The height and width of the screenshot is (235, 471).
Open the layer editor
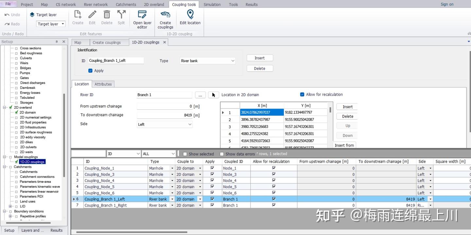pyautogui.click(x=142, y=19)
